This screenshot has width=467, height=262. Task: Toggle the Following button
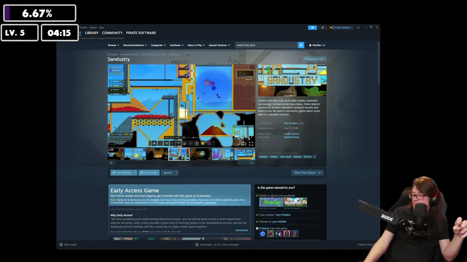[148, 172]
